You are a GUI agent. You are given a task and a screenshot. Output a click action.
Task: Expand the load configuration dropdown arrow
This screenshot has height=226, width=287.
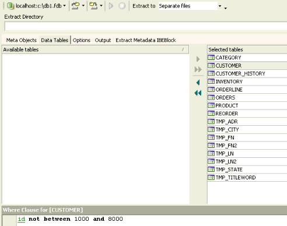pyautogui.click(x=83, y=6)
